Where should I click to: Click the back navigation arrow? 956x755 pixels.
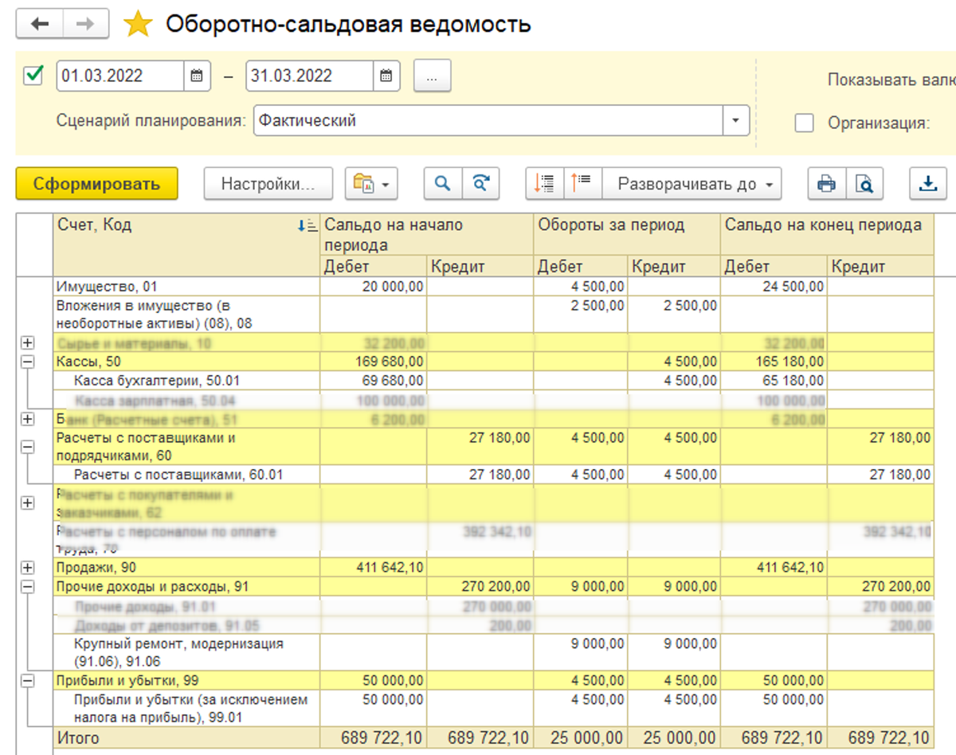40,25
